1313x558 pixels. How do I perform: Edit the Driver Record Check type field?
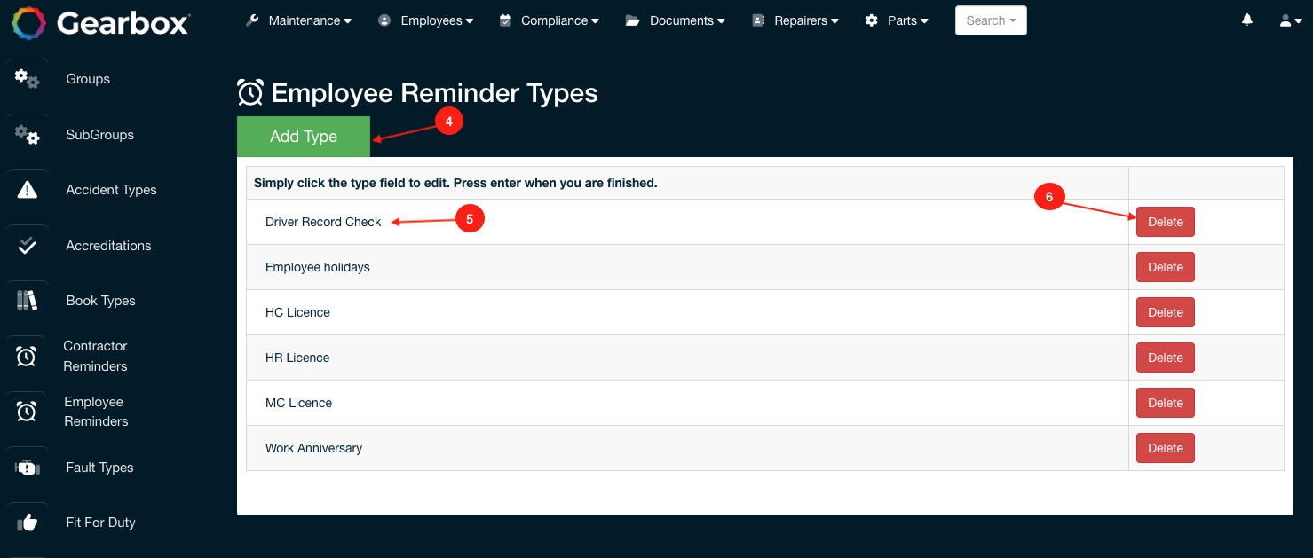click(323, 222)
